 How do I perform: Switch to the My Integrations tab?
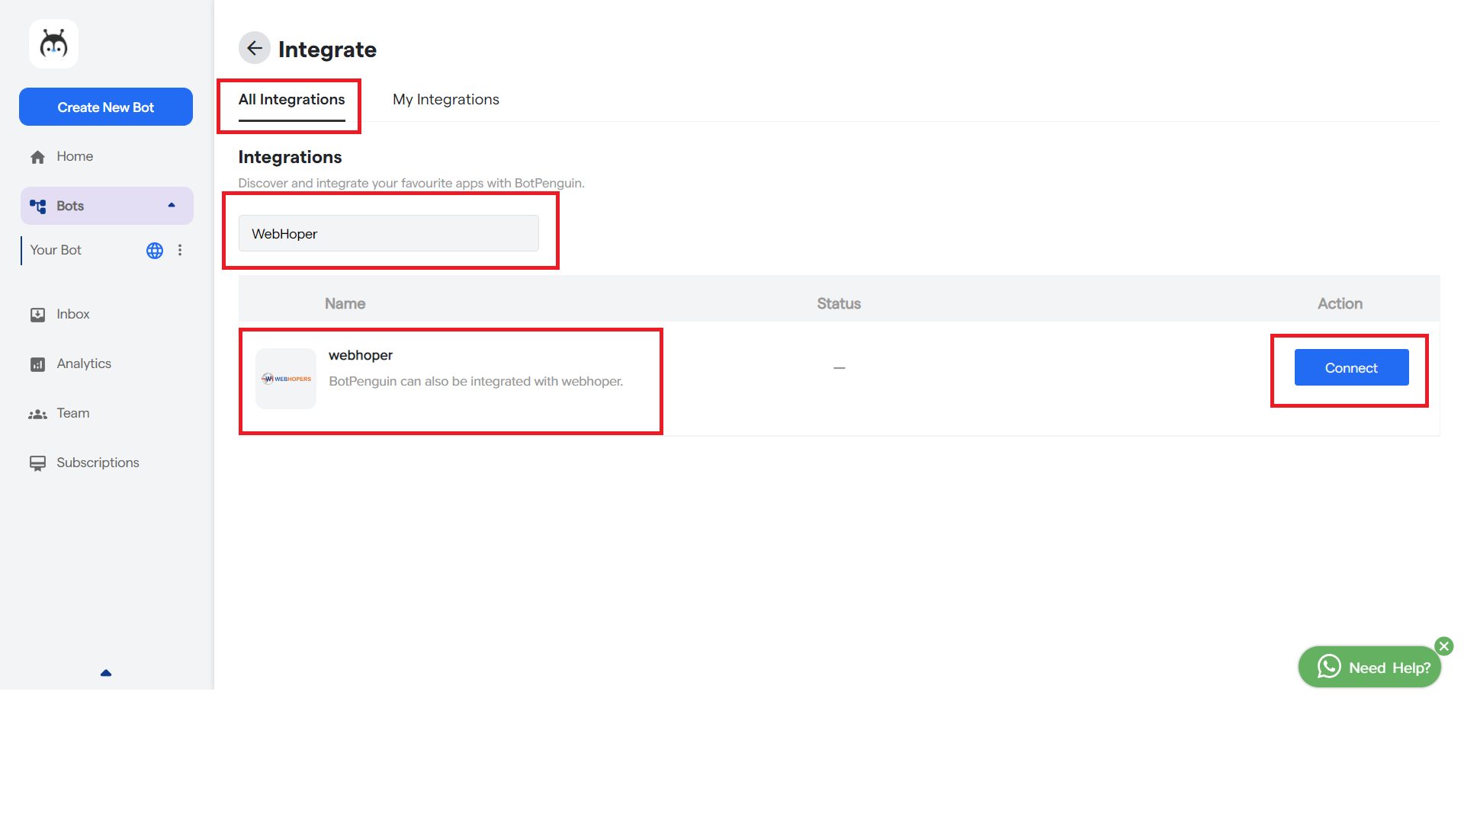[x=445, y=100]
